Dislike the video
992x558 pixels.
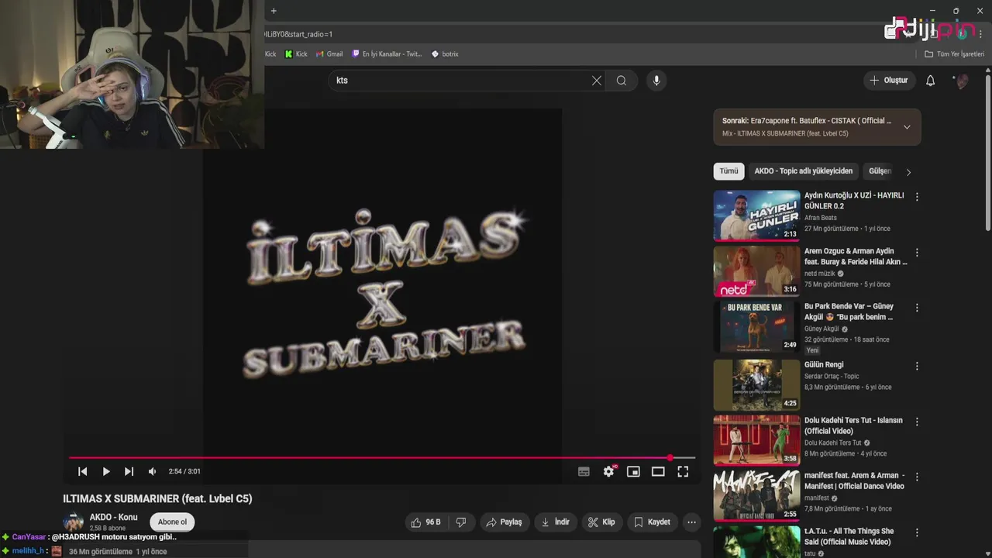[x=461, y=522]
